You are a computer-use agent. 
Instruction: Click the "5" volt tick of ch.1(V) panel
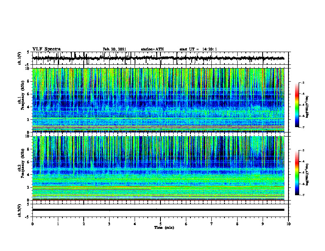(28, 52)
